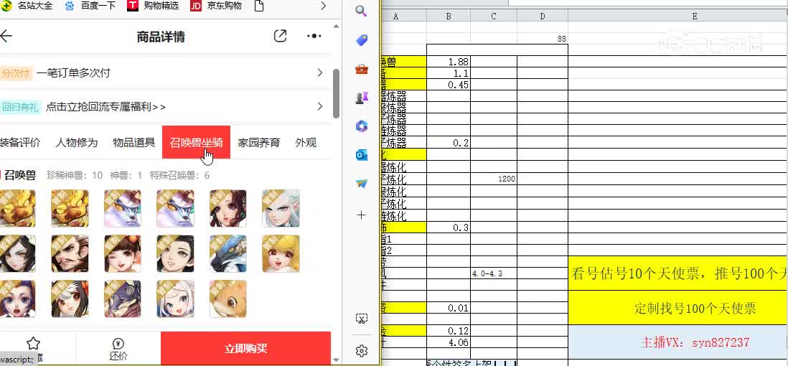Open sidebar settings gear icon

pos(361,350)
